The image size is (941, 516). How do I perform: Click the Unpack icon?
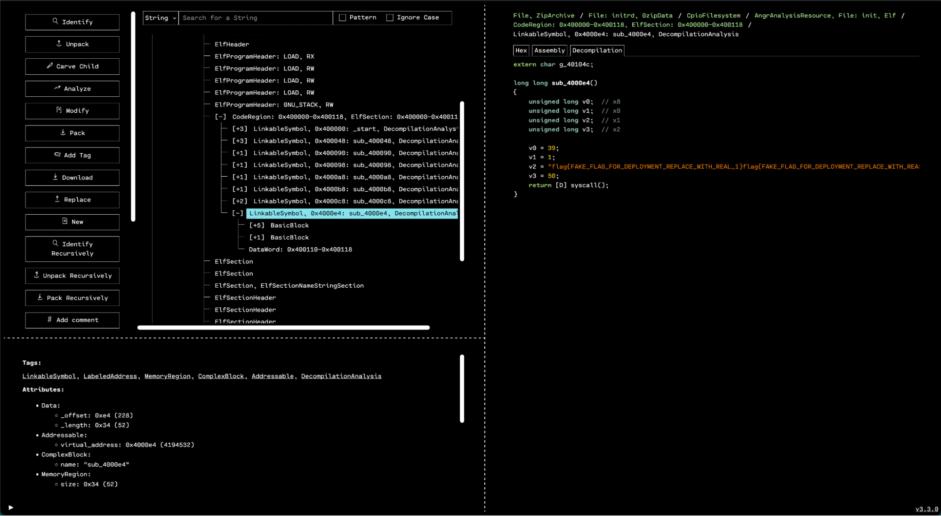59,43
